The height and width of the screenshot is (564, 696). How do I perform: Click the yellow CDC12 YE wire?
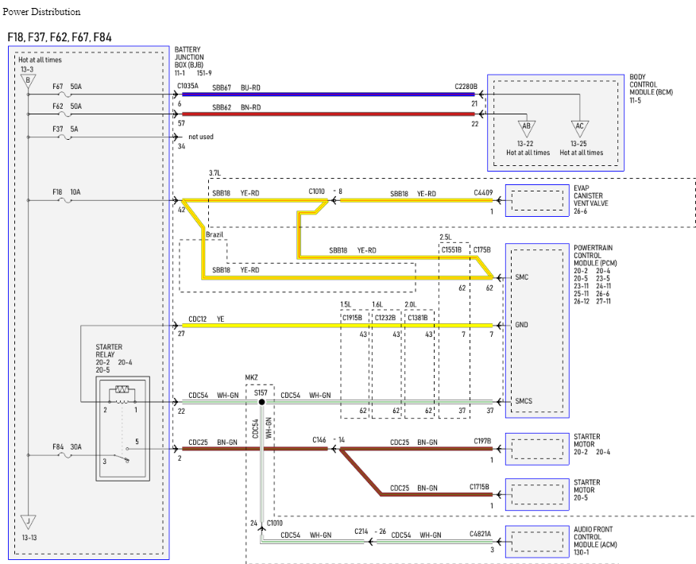(338, 326)
